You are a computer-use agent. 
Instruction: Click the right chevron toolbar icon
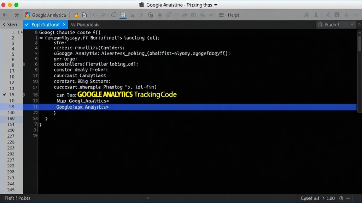point(141,15)
